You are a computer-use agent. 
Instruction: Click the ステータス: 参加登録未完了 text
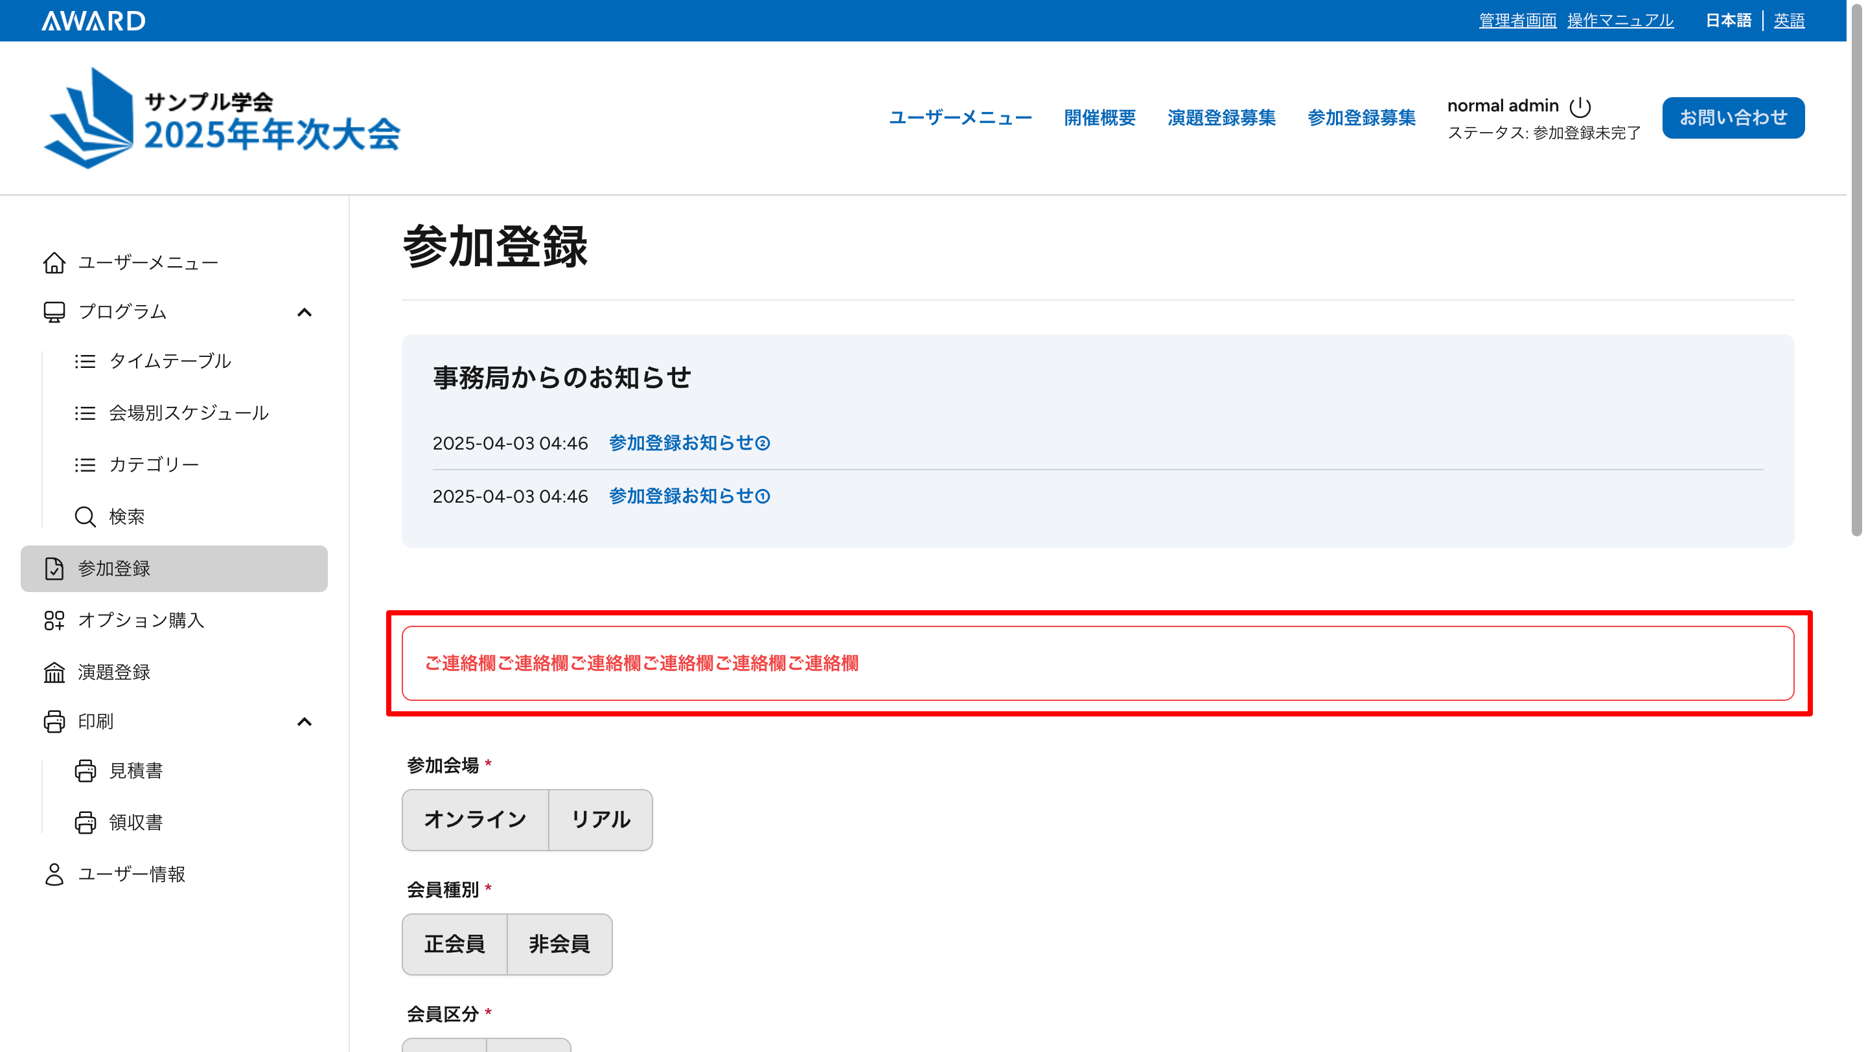click(x=1543, y=133)
